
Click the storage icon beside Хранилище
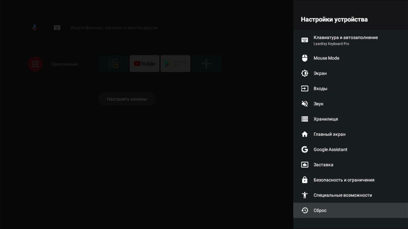pos(305,119)
